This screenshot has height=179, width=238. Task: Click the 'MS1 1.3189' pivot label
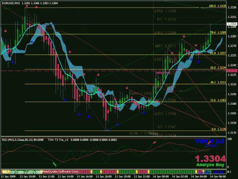(x=166, y=100)
